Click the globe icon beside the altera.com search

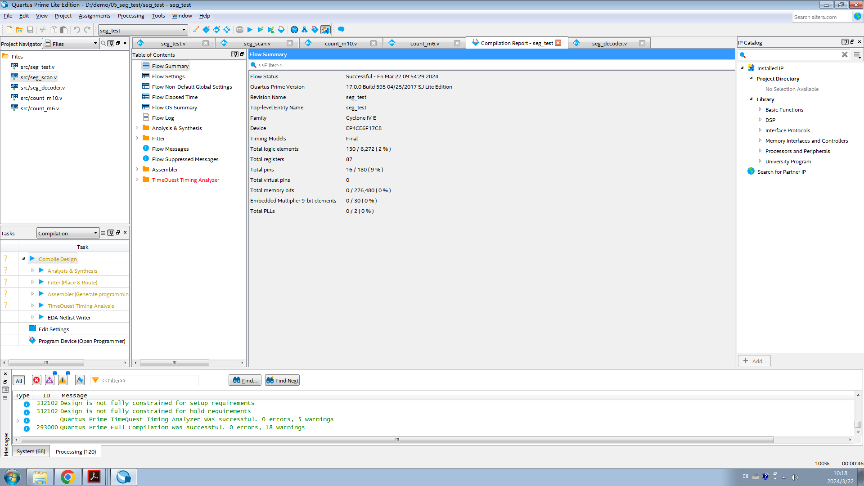pos(858,16)
